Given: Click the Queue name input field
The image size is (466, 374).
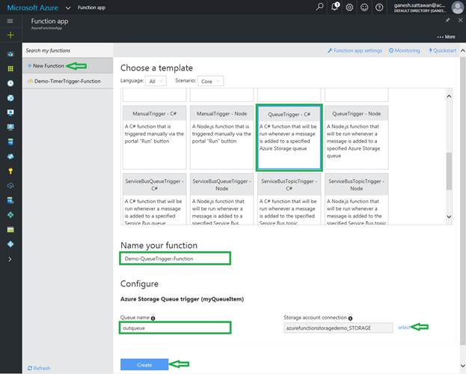Looking at the screenshot, I should pyautogui.click(x=175, y=328).
